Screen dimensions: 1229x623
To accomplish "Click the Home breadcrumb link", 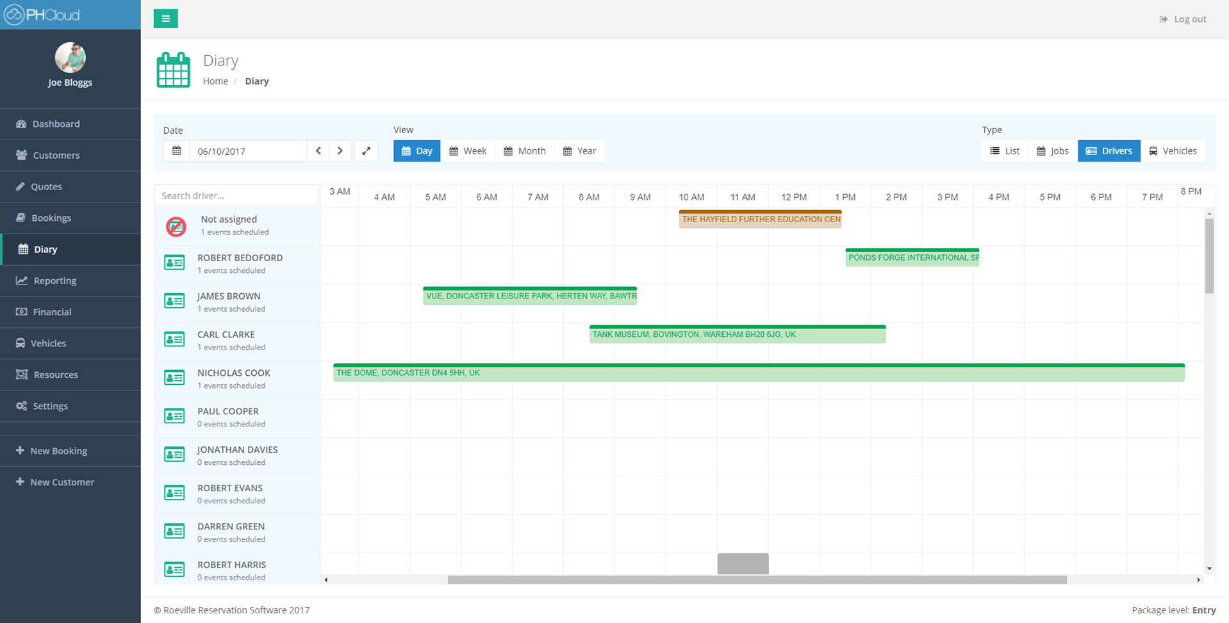I will pyautogui.click(x=215, y=81).
